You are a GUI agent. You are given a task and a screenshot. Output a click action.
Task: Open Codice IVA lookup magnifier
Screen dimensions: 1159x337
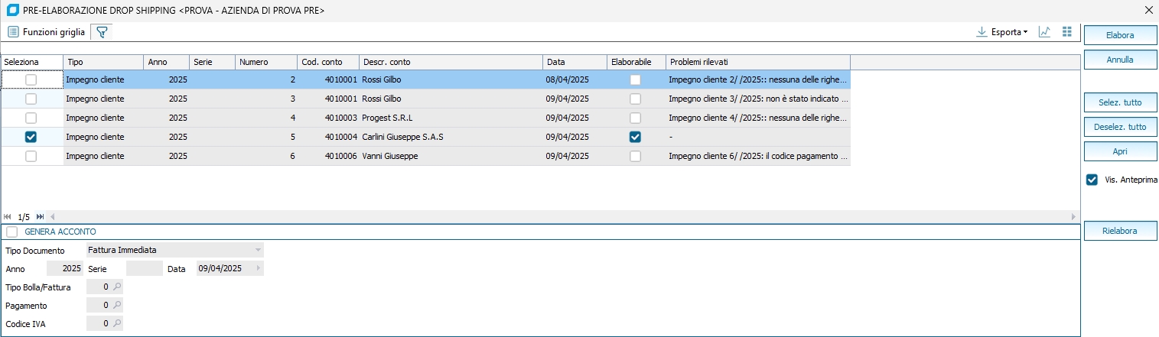click(117, 323)
